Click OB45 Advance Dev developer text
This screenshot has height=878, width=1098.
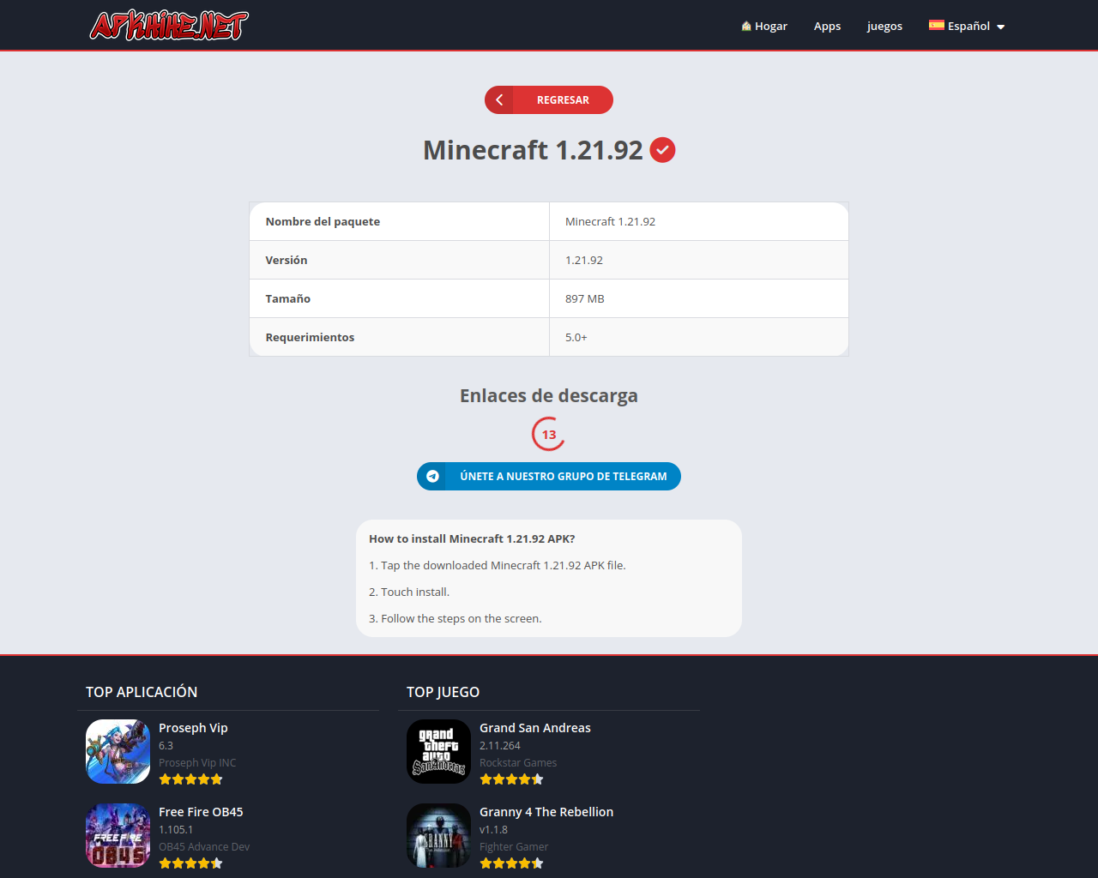[x=204, y=846]
